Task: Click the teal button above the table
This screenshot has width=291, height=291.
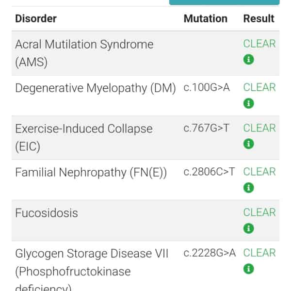Action: tap(225, 2)
